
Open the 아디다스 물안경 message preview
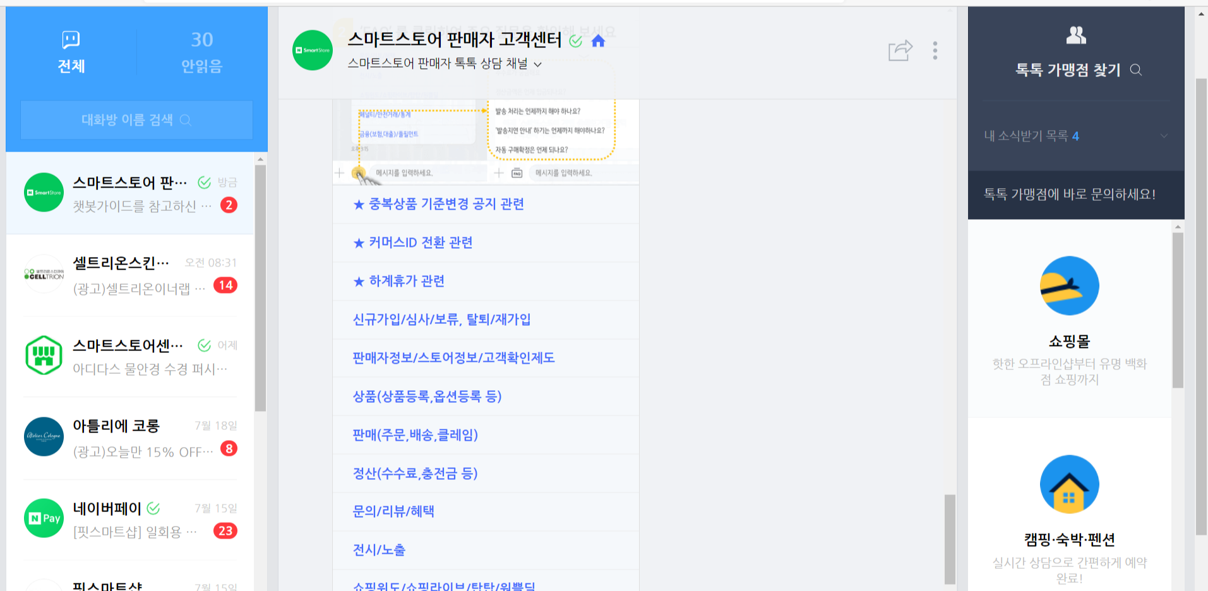click(x=150, y=369)
